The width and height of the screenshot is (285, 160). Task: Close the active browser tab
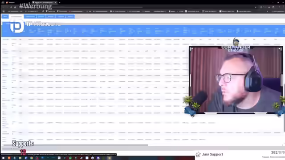[x=56, y=2]
